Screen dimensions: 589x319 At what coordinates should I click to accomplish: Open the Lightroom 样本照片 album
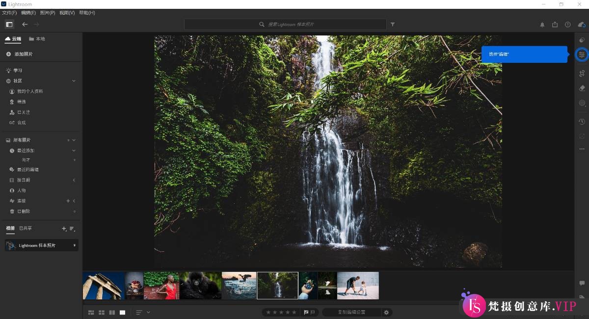[x=42, y=245]
